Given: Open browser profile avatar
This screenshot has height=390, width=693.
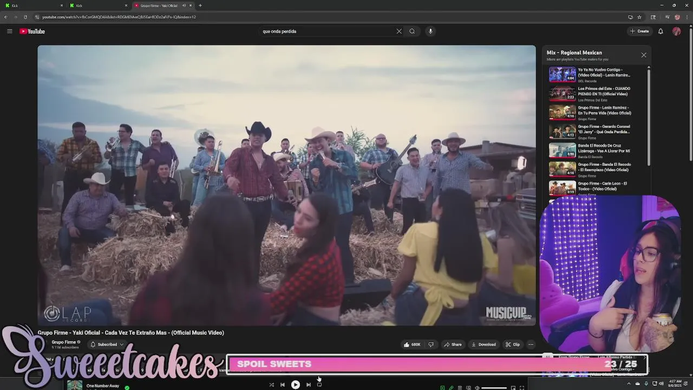Looking at the screenshot, I should 677,17.
